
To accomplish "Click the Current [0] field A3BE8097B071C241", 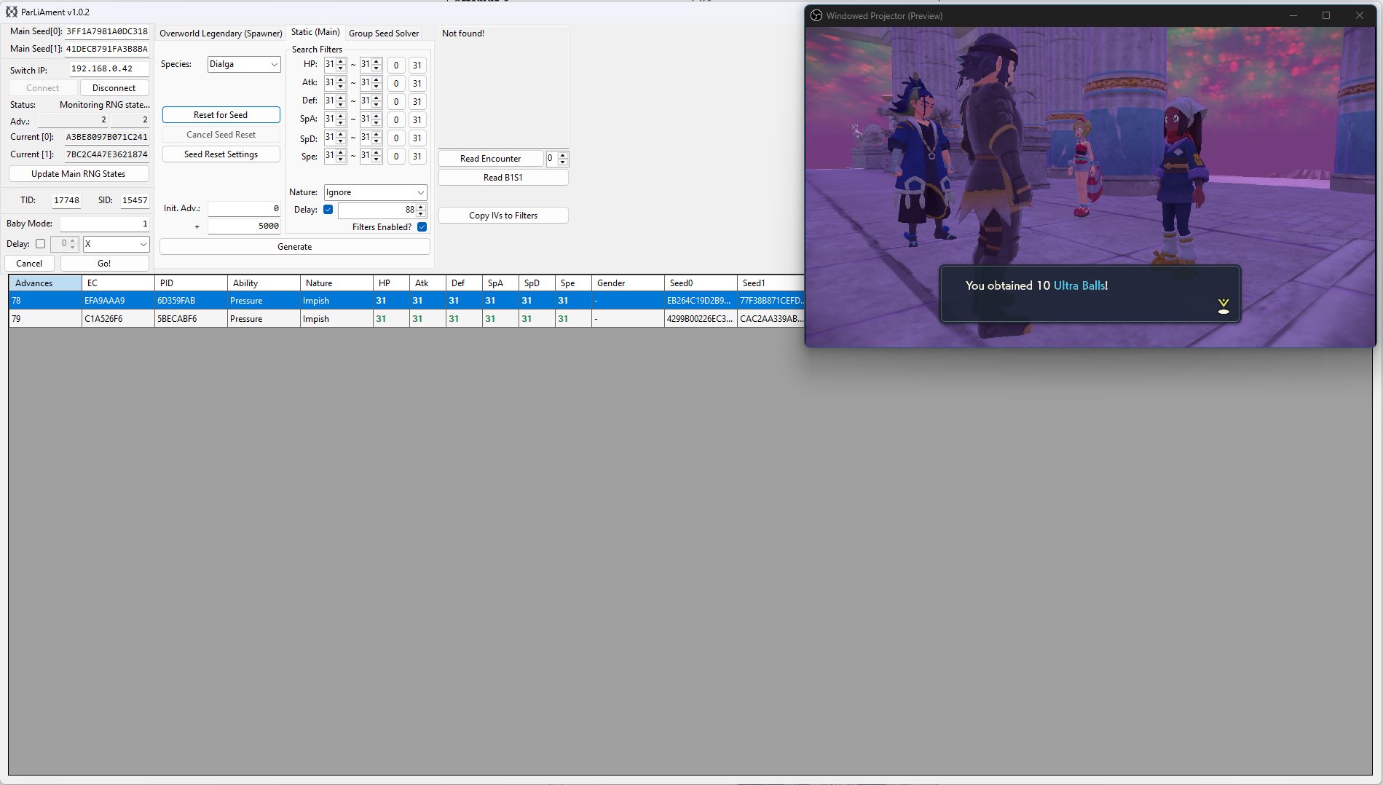I will 106,137.
